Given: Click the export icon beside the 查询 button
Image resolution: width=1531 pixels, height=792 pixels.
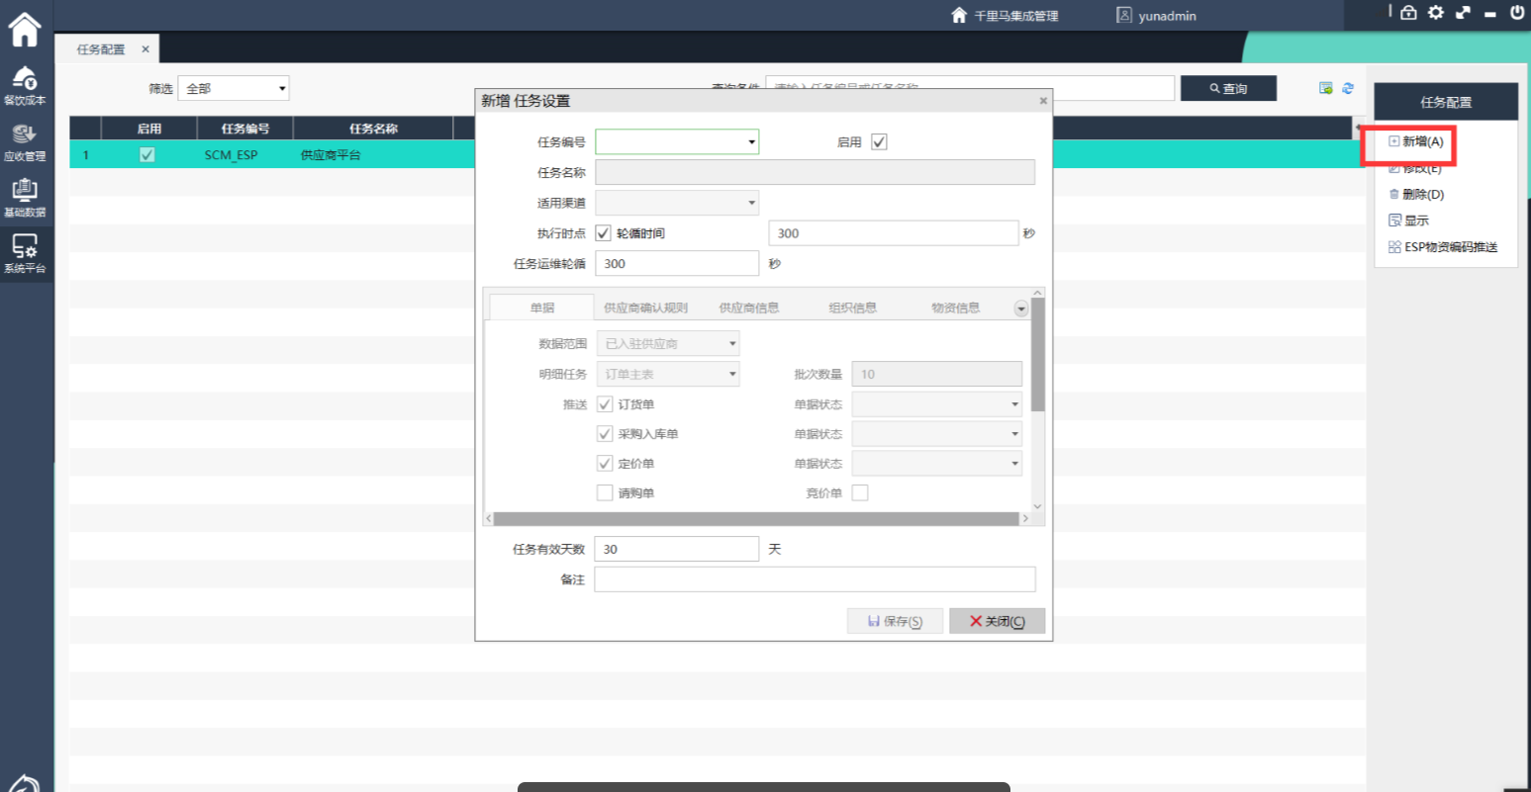Looking at the screenshot, I should click(1326, 88).
